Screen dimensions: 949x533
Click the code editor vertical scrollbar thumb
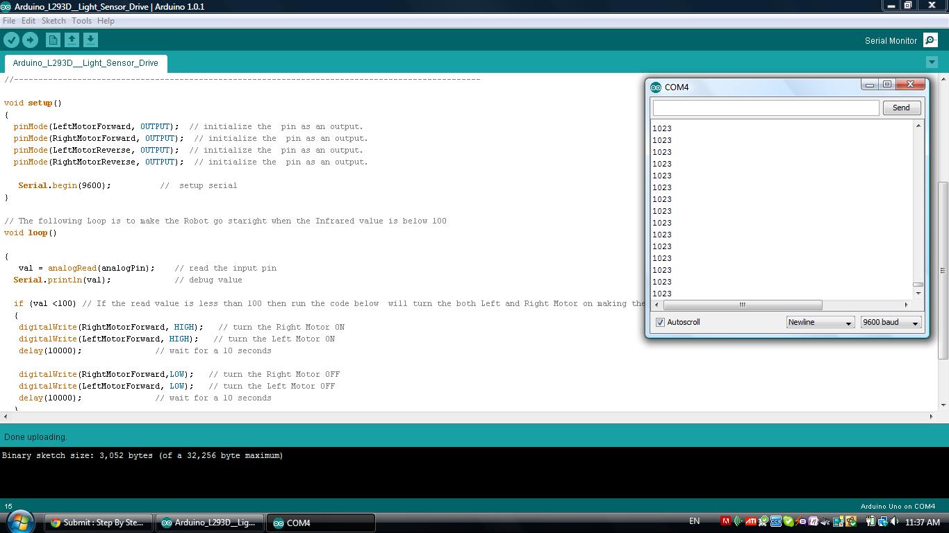pyautogui.click(x=943, y=271)
